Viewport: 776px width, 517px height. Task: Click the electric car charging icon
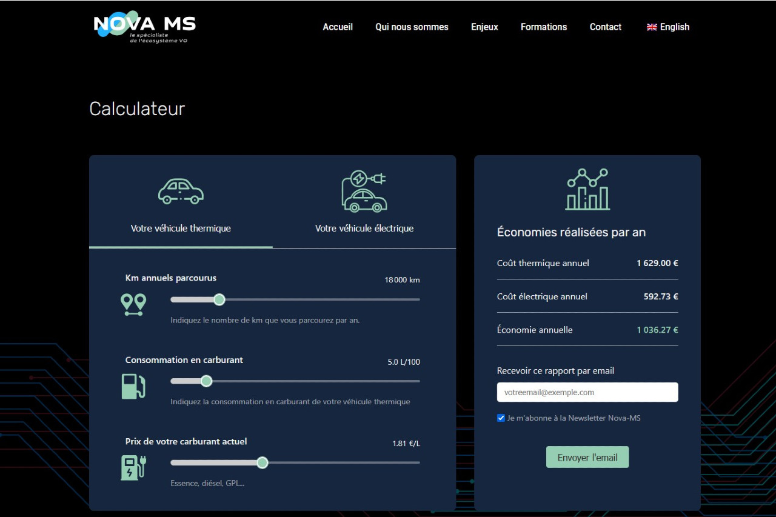pos(364,191)
